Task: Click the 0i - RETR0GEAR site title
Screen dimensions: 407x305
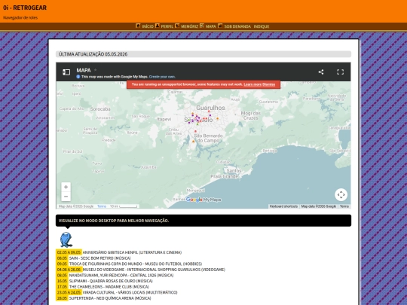Action: click(25, 8)
